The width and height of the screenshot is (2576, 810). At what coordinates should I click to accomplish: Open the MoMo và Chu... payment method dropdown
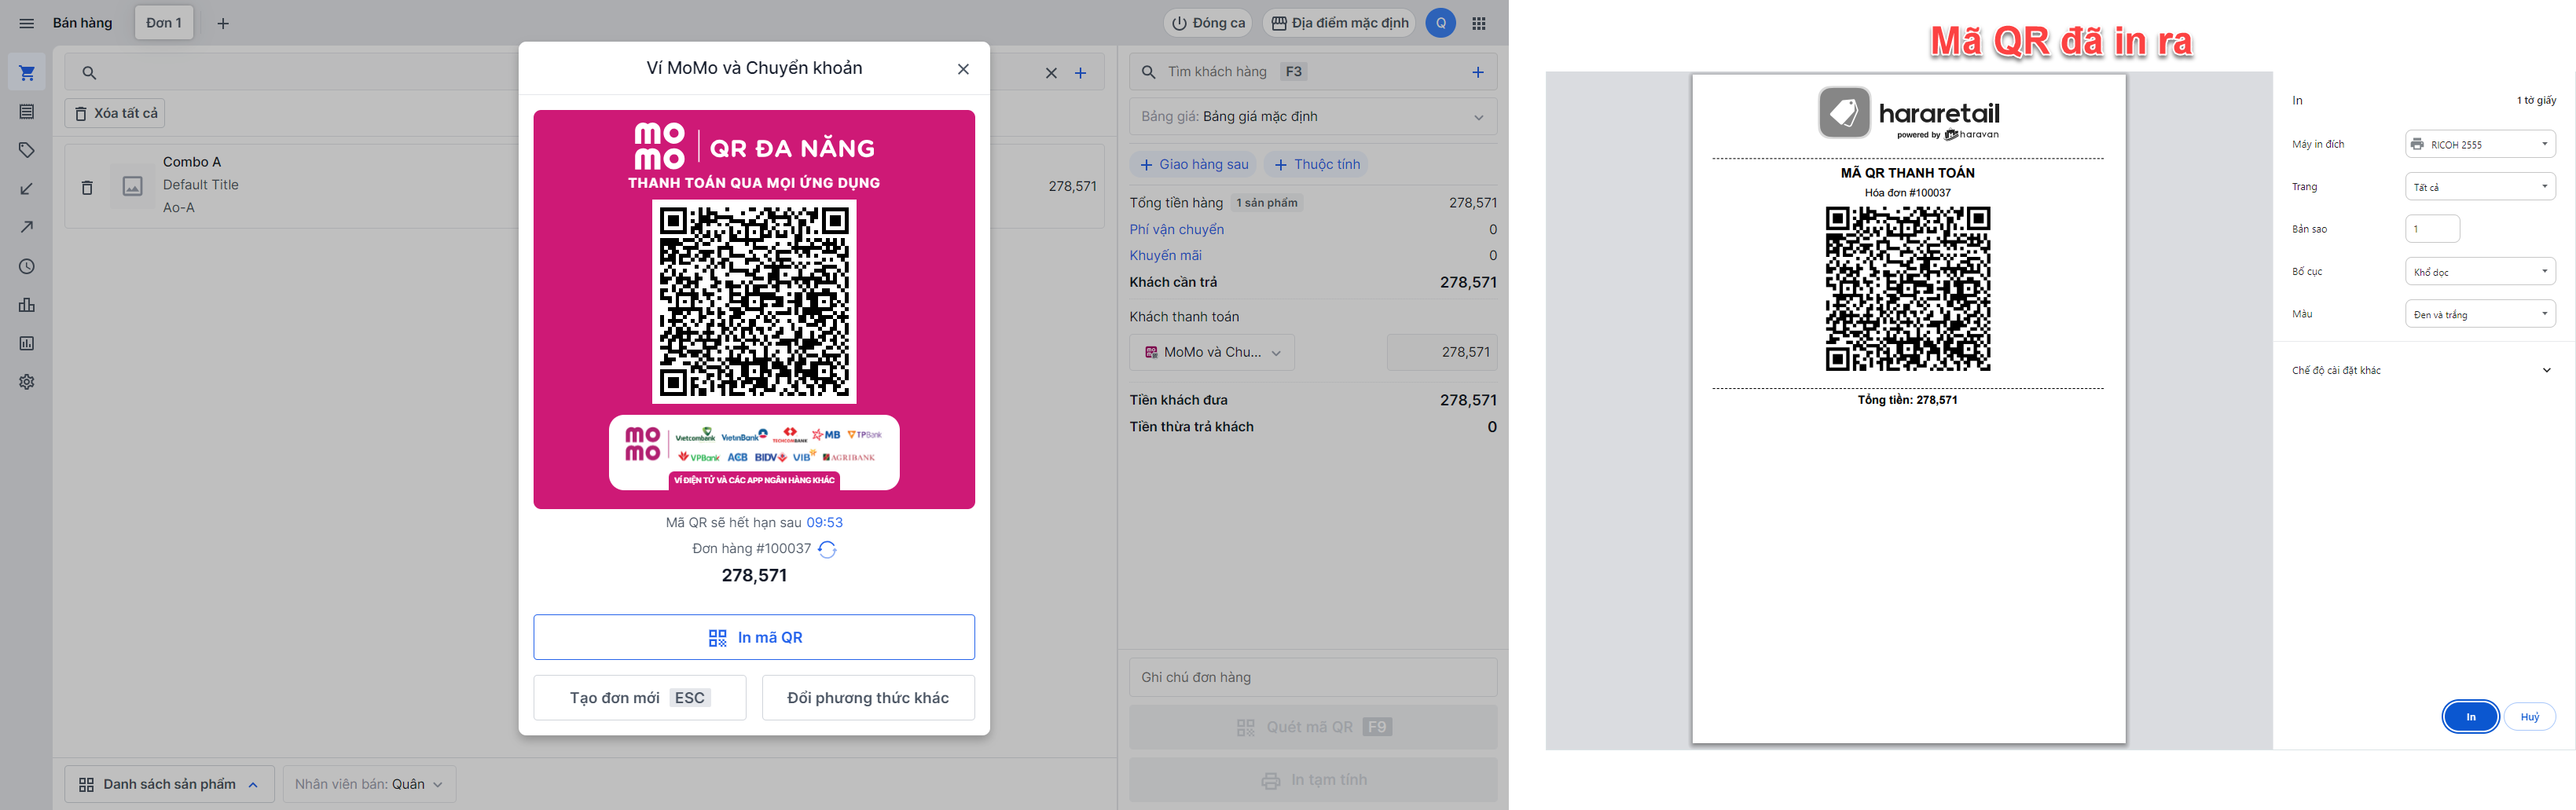tap(1212, 352)
